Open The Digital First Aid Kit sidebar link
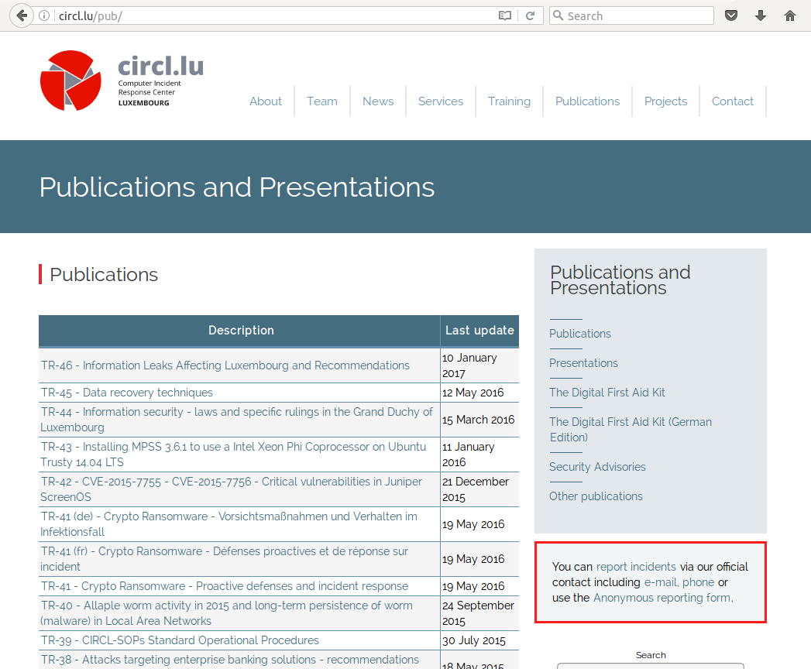Viewport: 811px width, 669px height. click(607, 393)
